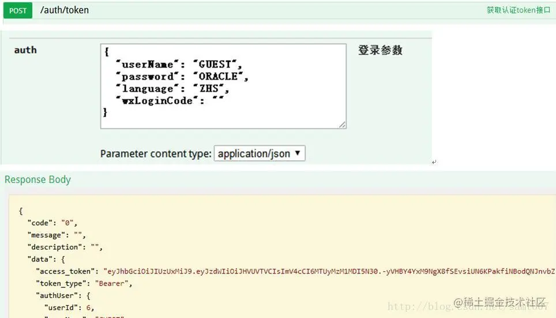Click the 获取认证token接口 description link
Image resolution: width=556 pixels, height=318 pixels.
pos(519,10)
